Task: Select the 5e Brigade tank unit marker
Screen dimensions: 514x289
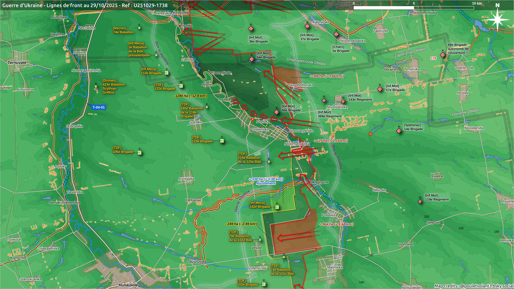Action: (336, 34)
